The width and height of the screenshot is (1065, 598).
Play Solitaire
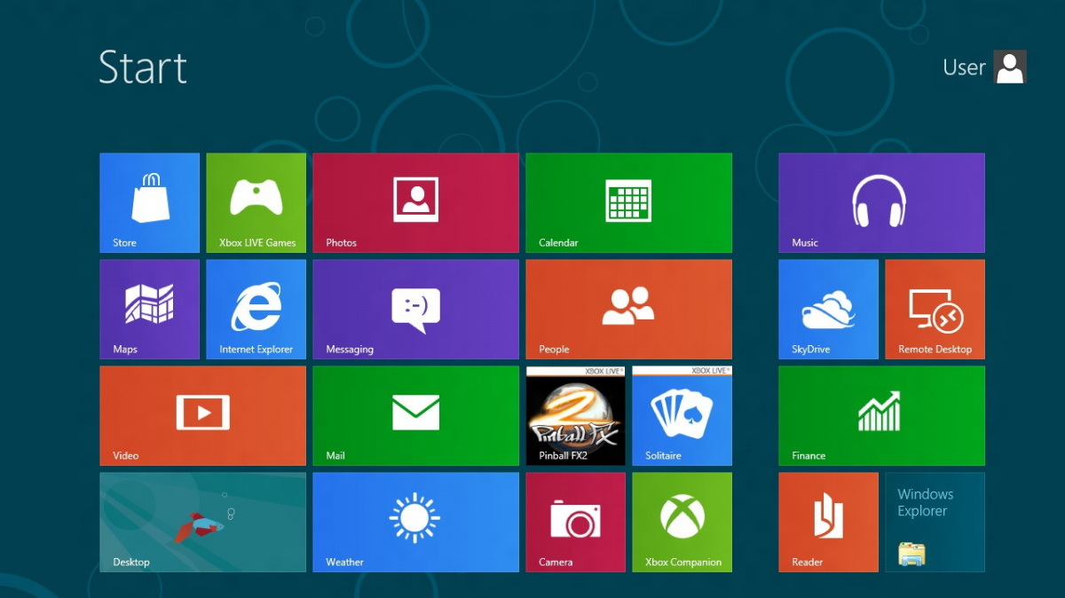tap(682, 415)
